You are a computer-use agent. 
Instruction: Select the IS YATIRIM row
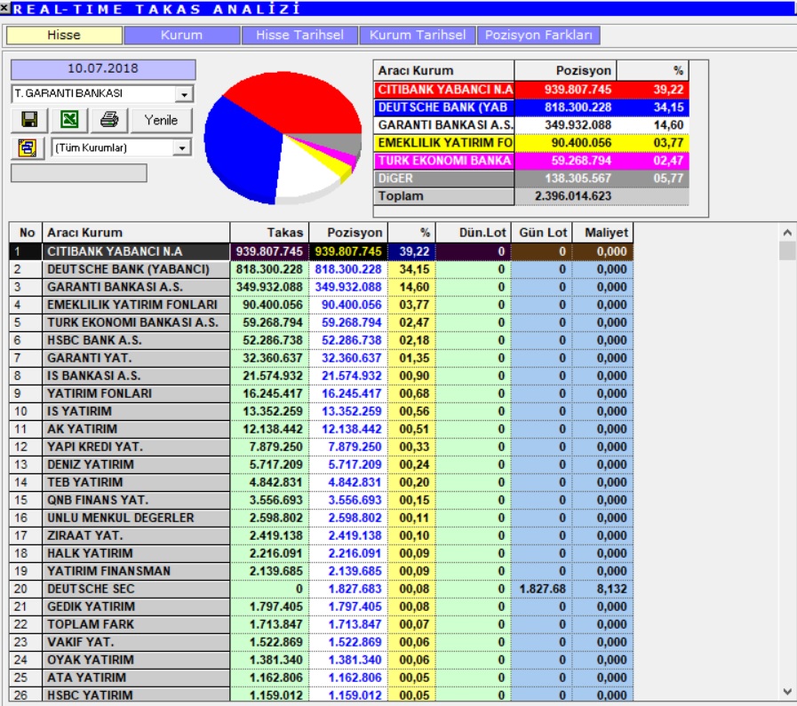[x=322, y=411]
